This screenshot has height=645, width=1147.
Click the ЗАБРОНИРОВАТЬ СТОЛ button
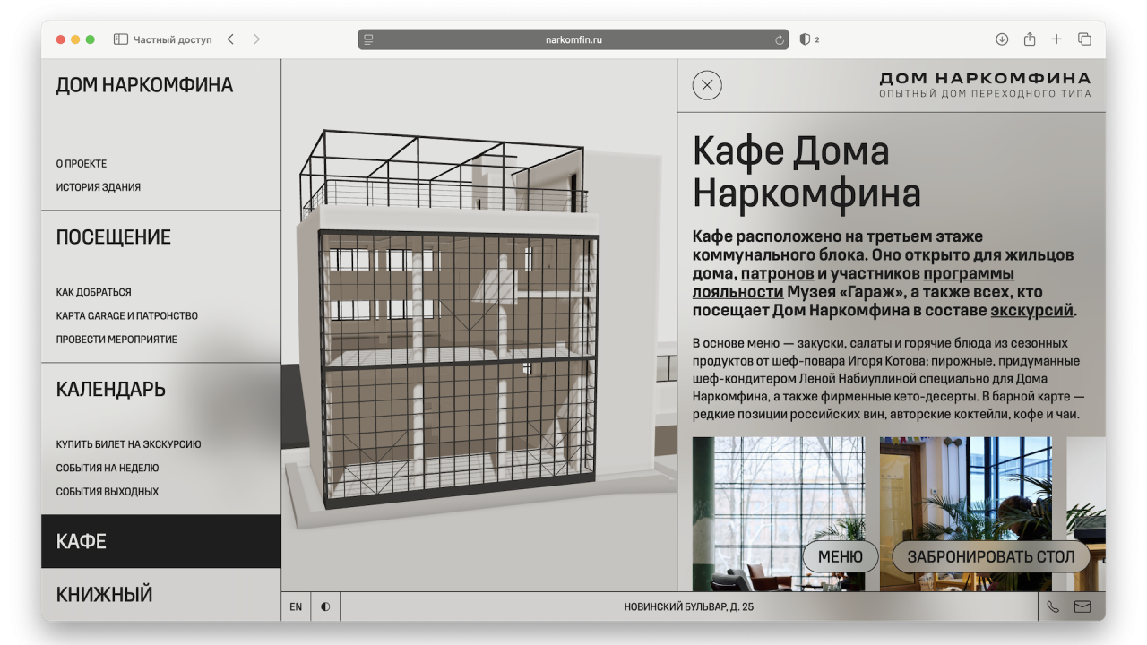(990, 556)
